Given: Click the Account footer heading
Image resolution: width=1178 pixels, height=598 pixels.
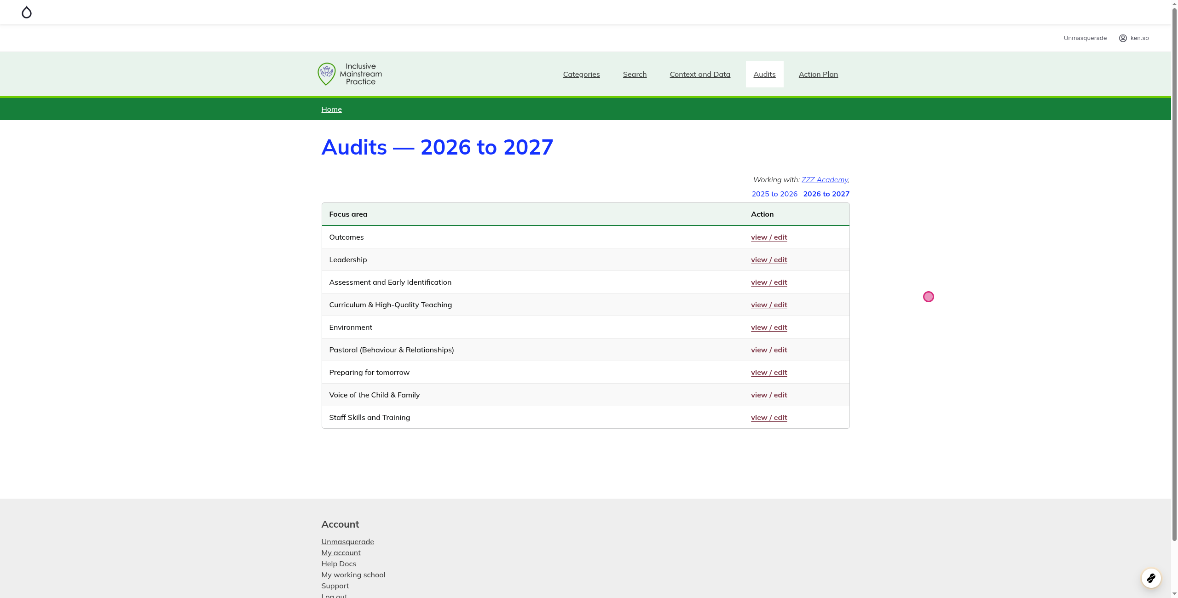Looking at the screenshot, I should (x=340, y=524).
